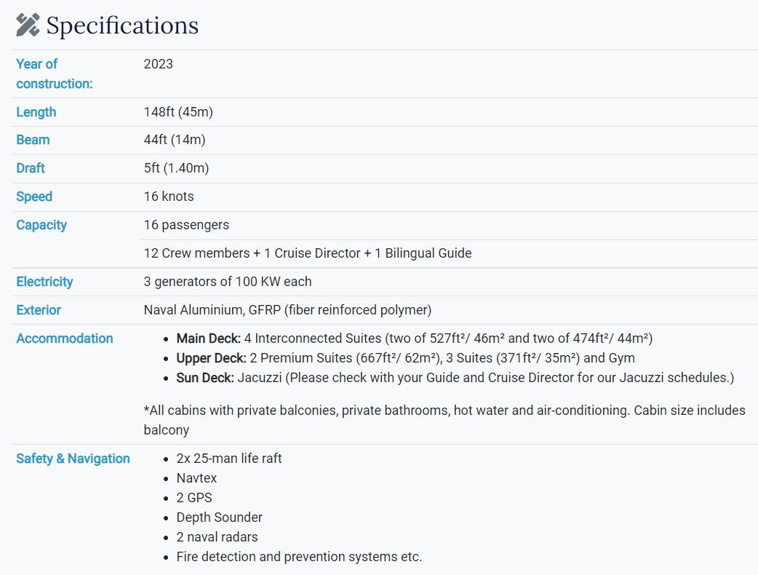Click the pencil and ruler Specifications icon

point(28,25)
